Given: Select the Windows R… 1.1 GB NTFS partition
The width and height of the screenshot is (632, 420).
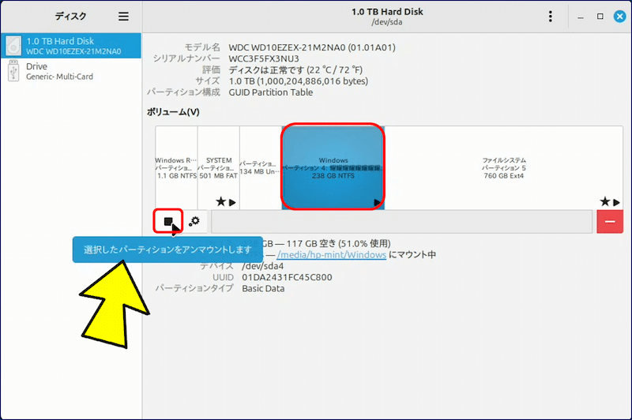Looking at the screenshot, I should point(175,167).
